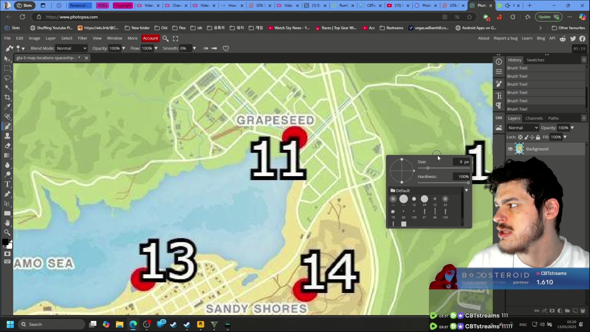590x332 pixels.
Task: Close the gta-5-map-locations-spaceship document tab
Action: [86, 58]
